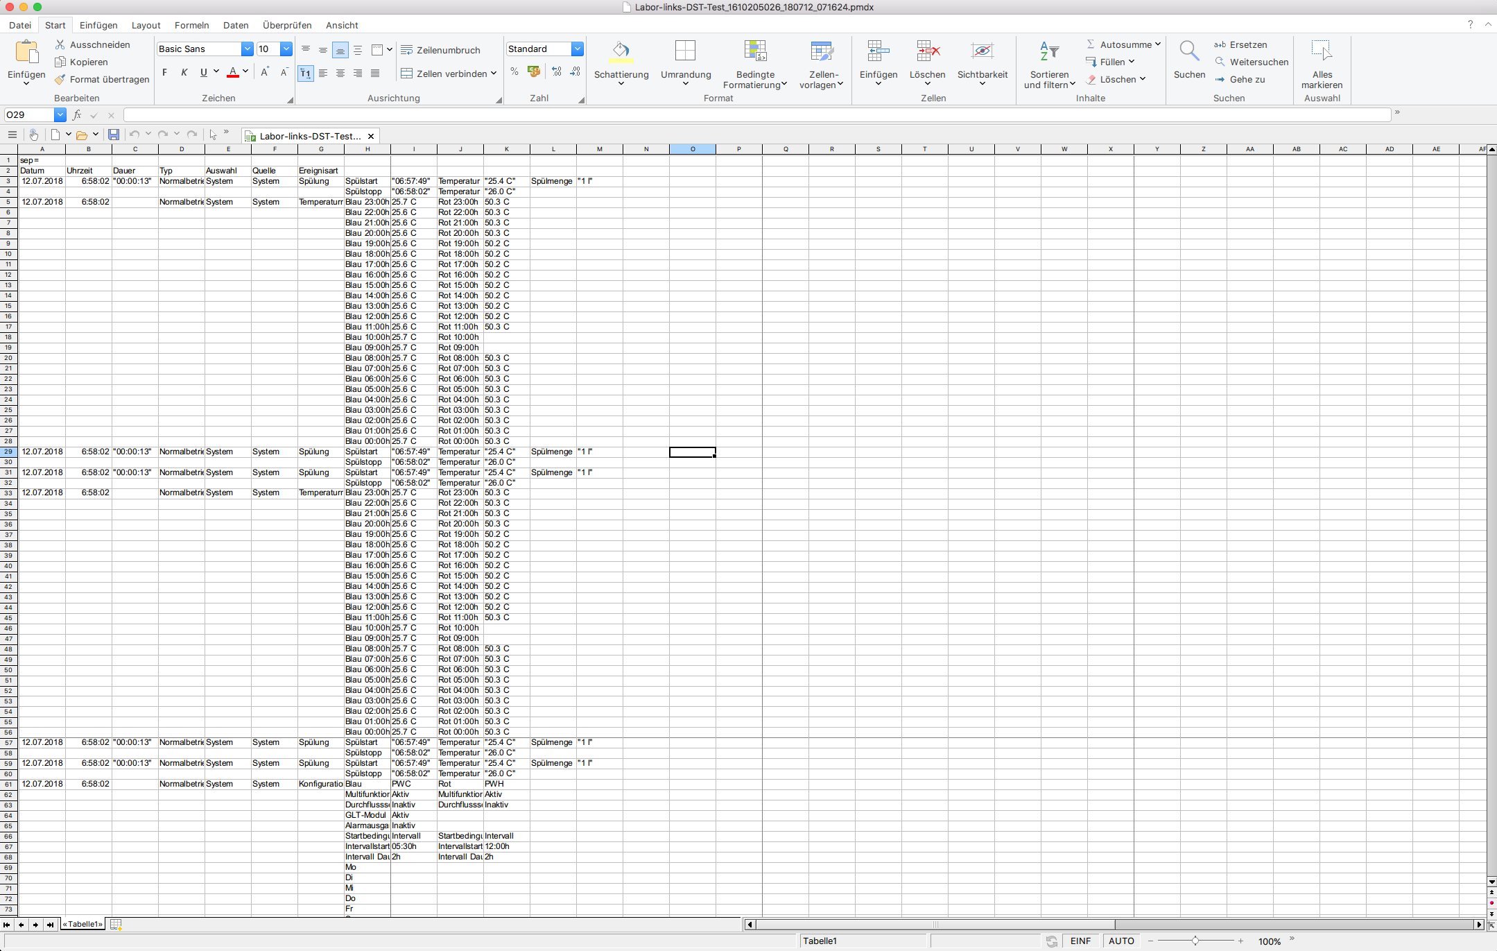Click on cell O29 input field
The width and height of the screenshot is (1497, 951).
692,451
